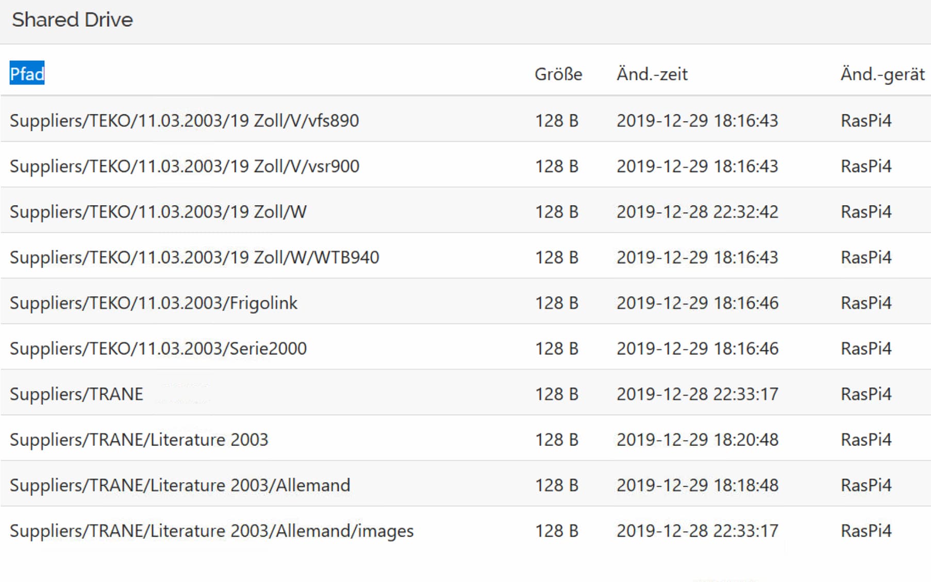This screenshot has height=582, width=931.
Task: Click timestamp 2019-12-29 18:16:46 in Serie2000 row
Action: 697,349
